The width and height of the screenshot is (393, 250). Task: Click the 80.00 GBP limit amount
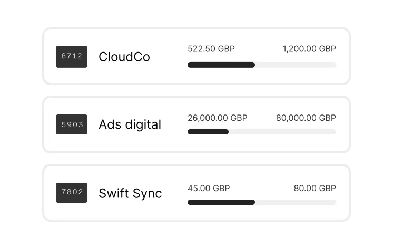point(315,188)
